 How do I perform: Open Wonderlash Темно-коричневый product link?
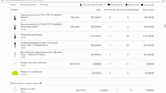click(x=41, y=25)
